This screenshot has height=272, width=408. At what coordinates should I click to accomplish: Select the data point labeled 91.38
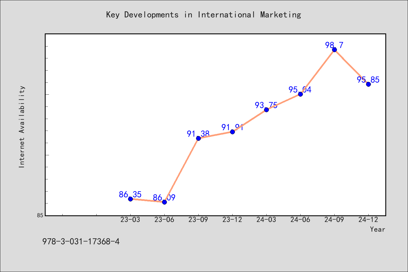pyautogui.click(x=198, y=138)
